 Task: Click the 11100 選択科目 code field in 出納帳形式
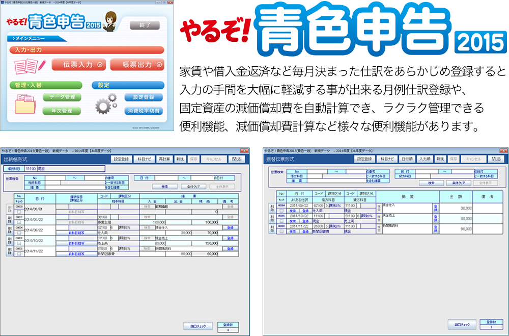click(x=31, y=168)
